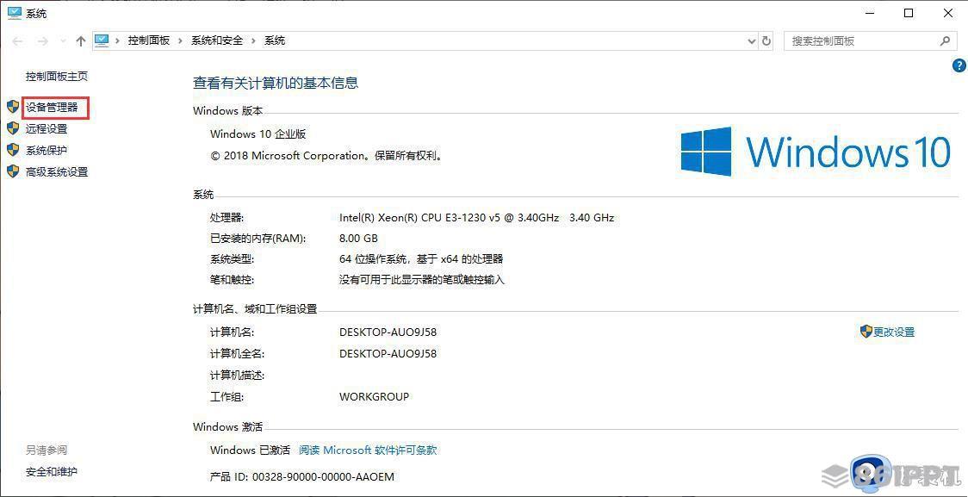968x497 pixels.
Task: Click the shield icon beside 高级系统设置
Action: coord(13,171)
